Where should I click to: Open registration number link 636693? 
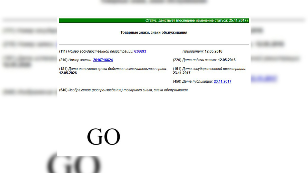click(140, 51)
